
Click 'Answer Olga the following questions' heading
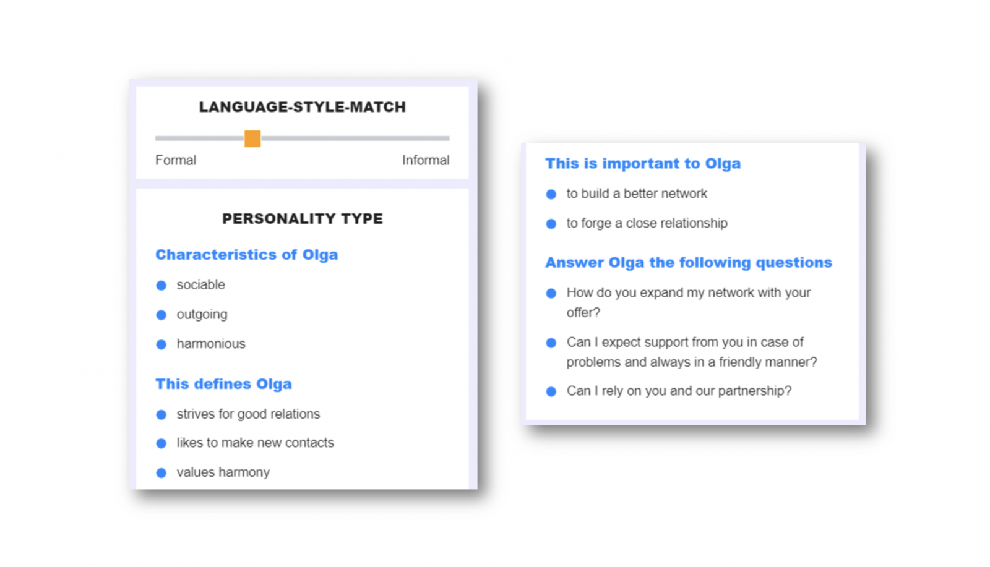[x=688, y=262]
